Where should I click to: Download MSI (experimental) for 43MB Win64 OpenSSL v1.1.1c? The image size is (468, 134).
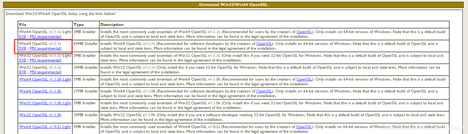click(45, 48)
